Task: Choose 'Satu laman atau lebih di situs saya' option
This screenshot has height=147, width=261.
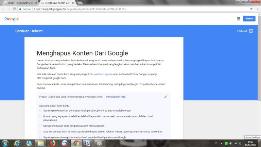Action: click(41, 131)
